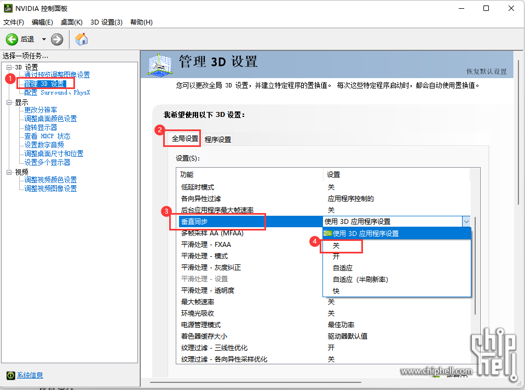The width and height of the screenshot is (525, 390).
Task: Select the 最大帧速率 row
Action: pos(323,302)
